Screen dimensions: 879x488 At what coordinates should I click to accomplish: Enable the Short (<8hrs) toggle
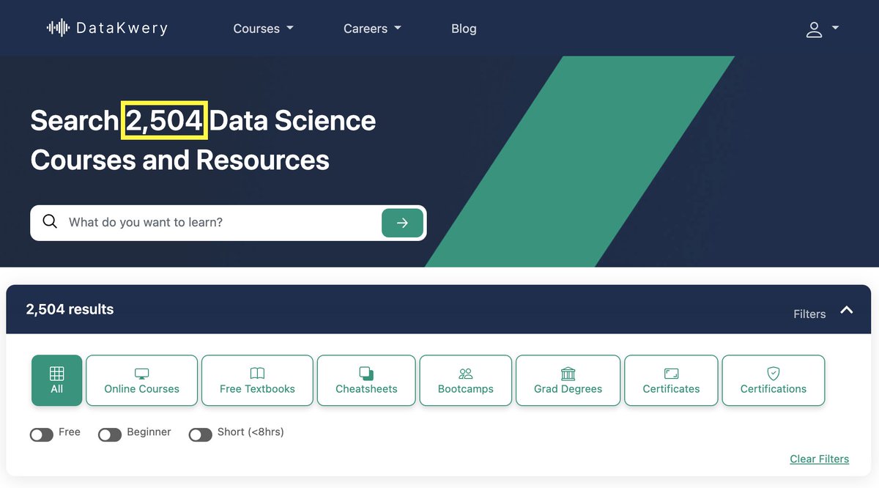coord(201,435)
